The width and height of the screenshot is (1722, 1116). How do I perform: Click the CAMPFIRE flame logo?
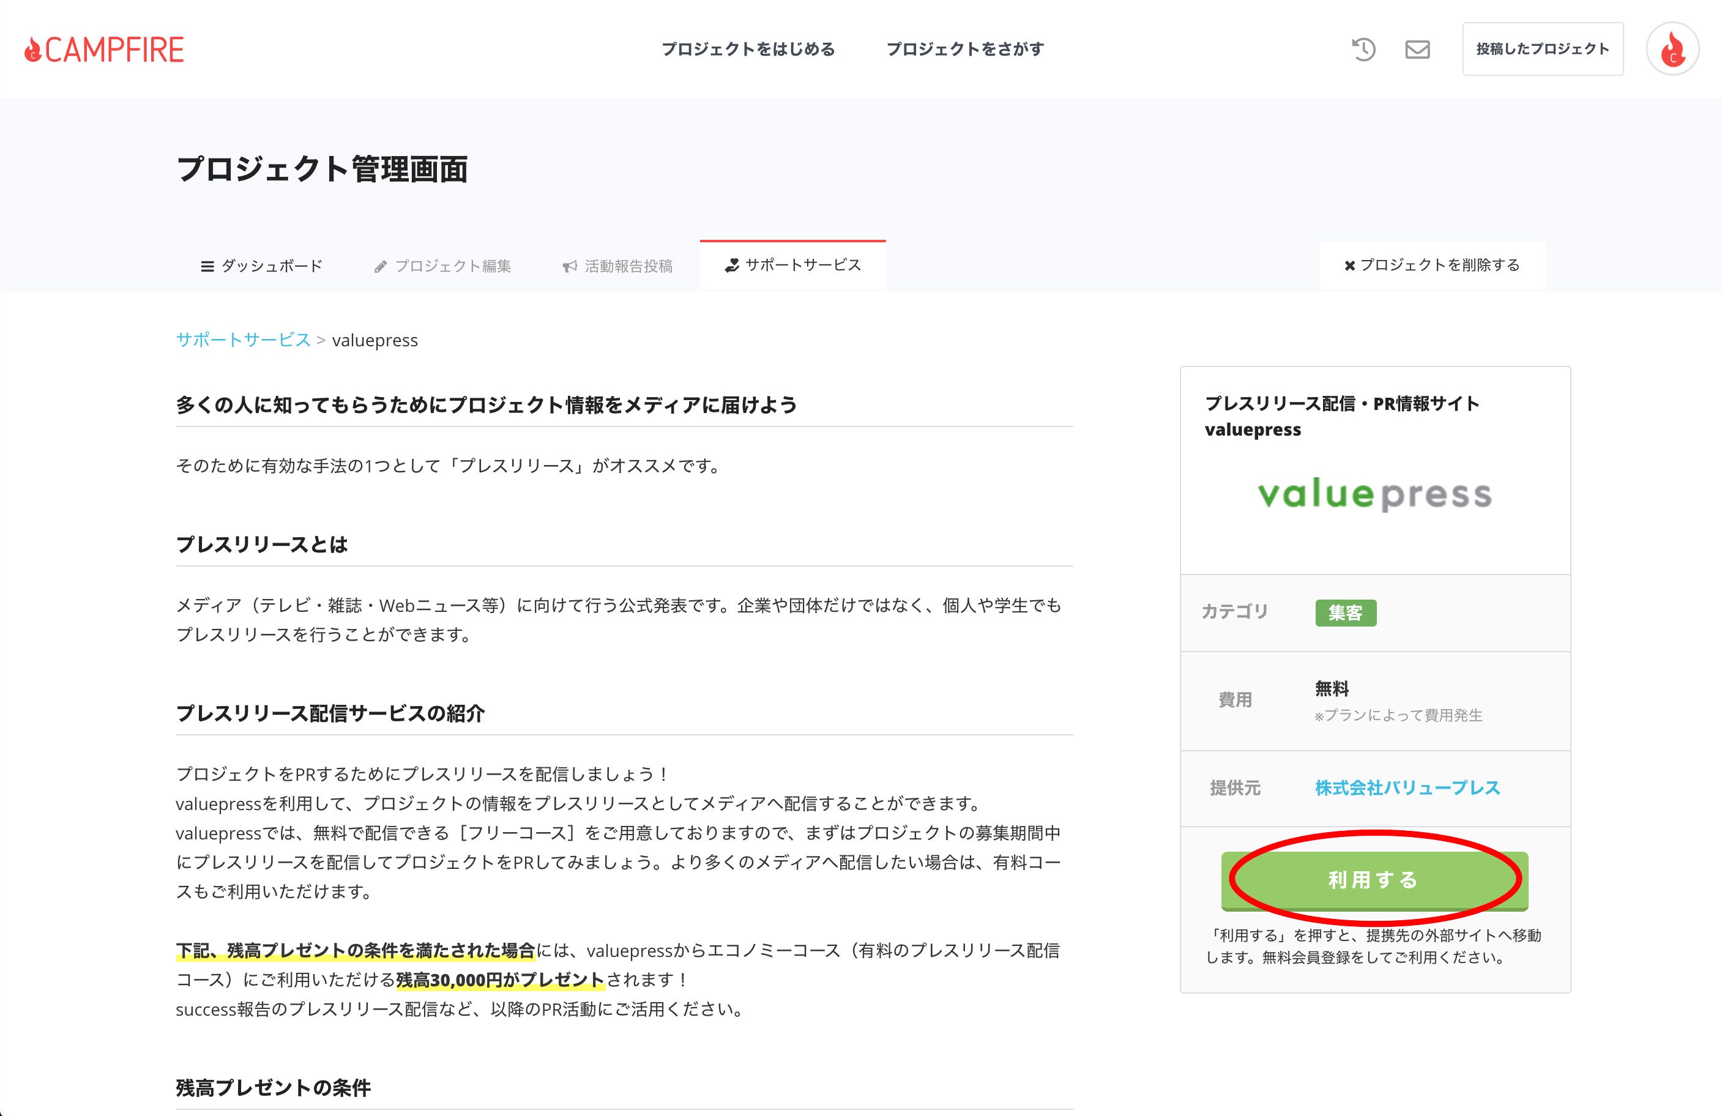pyautogui.click(x=34, y=49)
